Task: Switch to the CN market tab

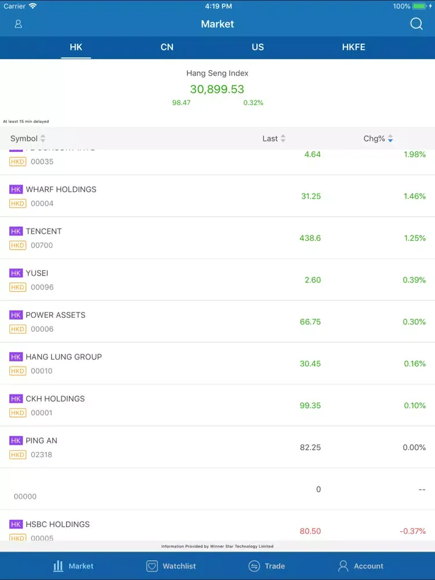Action: click(x=167, y=48)
